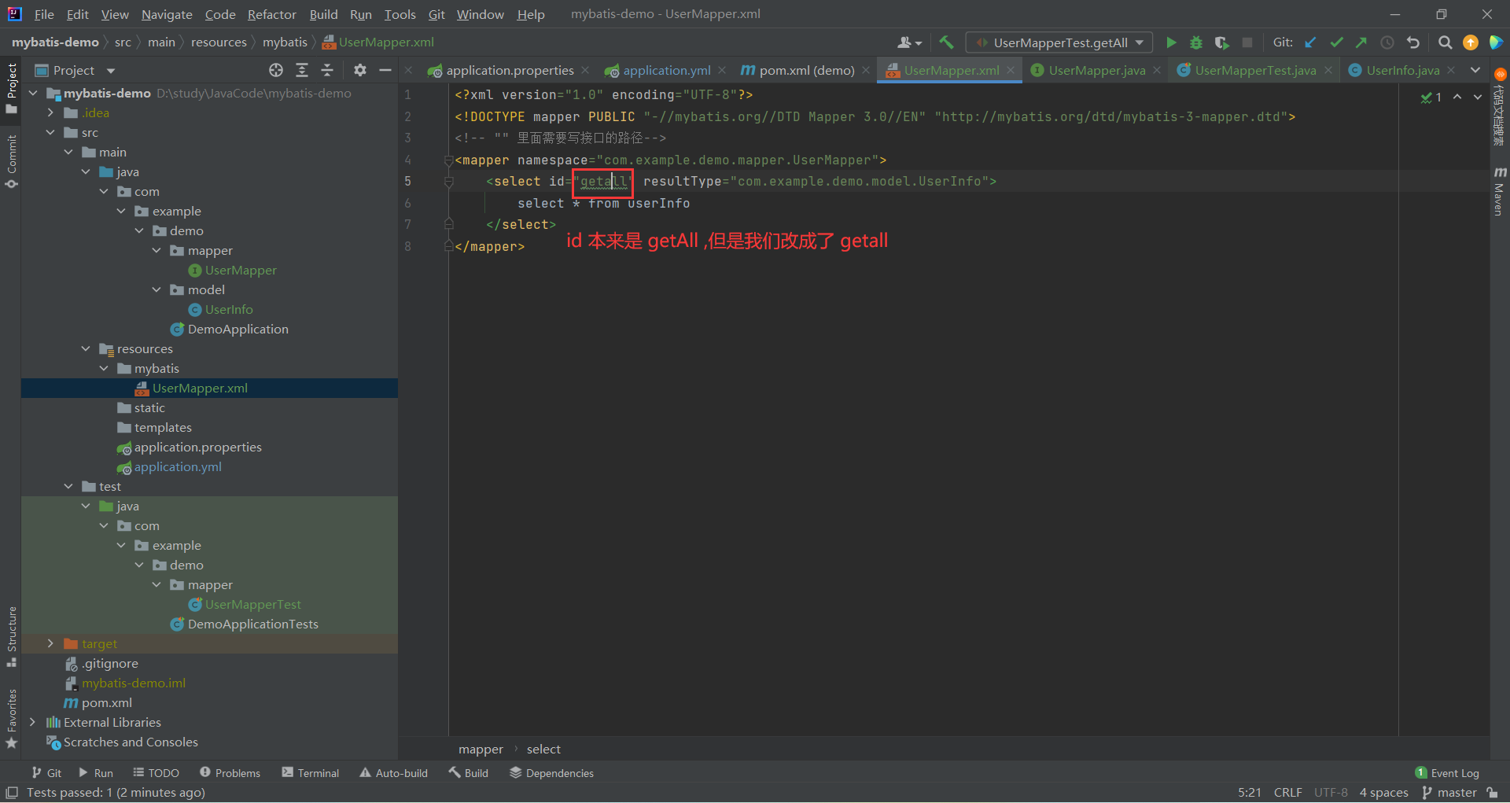This screenshot has width=1510, height=803.
Task: Switch to application.yml tab
Action: pyautogui.click(x=666, y=70)
